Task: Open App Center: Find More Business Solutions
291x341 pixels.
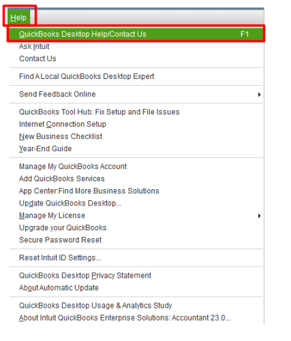Action: (136, 191)
